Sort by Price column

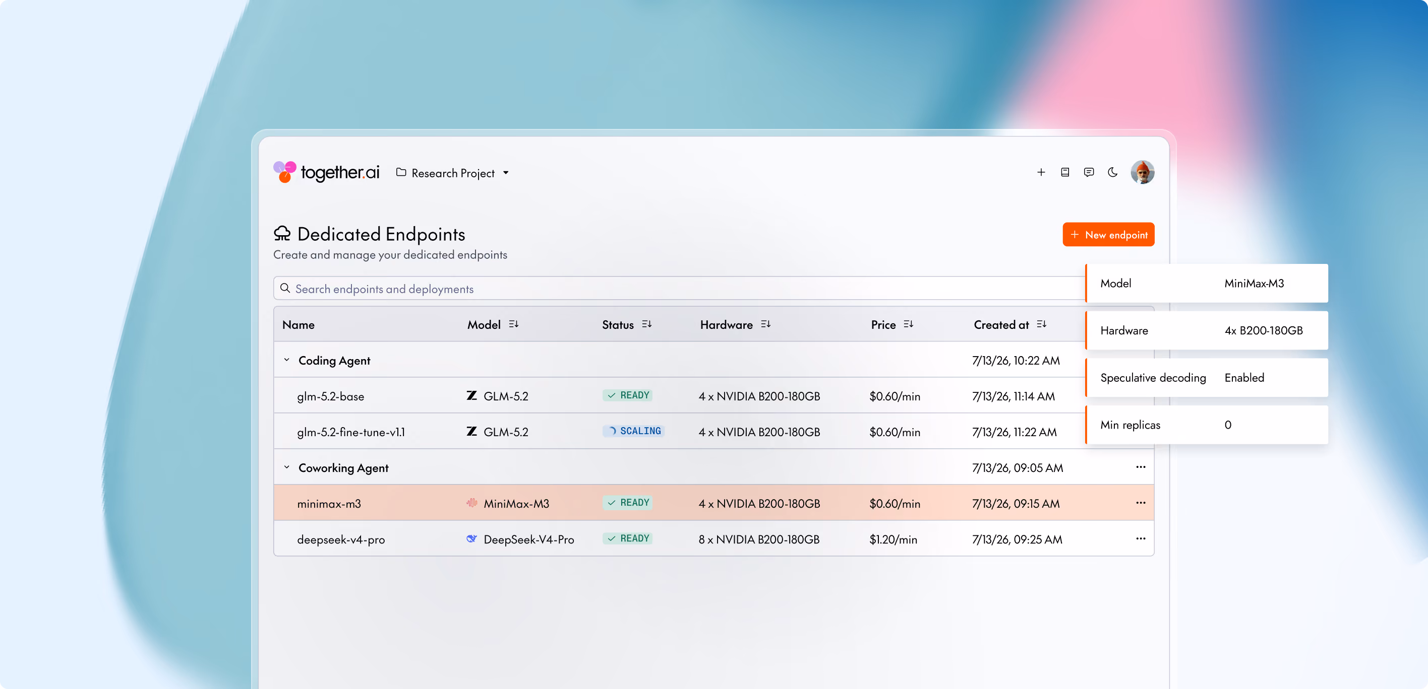tap(908, 324)
